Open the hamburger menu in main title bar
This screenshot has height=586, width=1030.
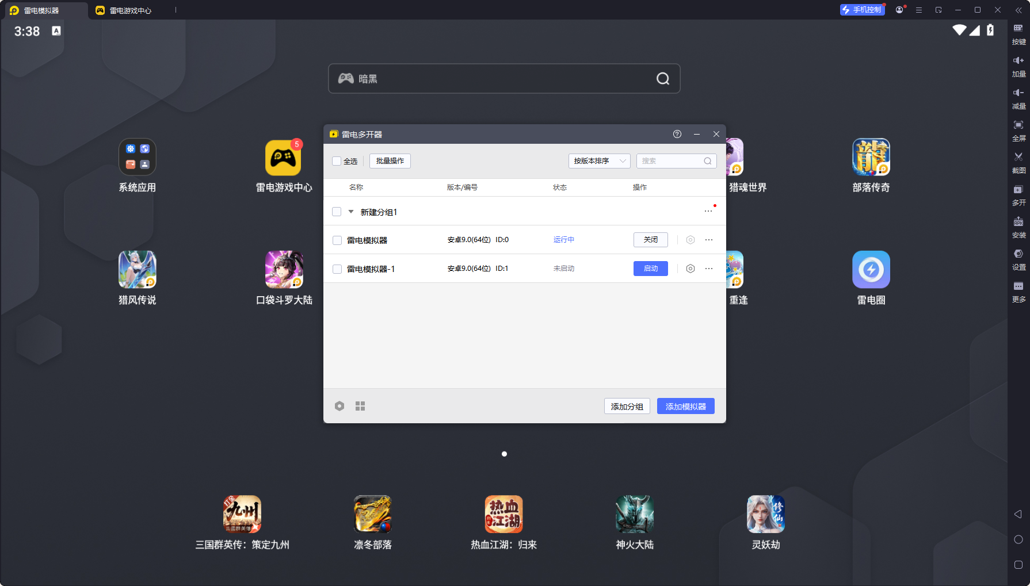point(919,10)
